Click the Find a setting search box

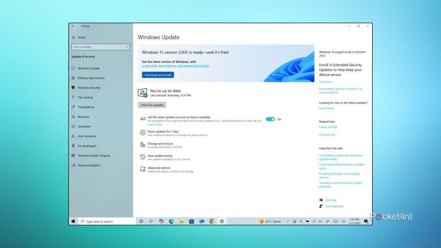[x=101, y=47]
